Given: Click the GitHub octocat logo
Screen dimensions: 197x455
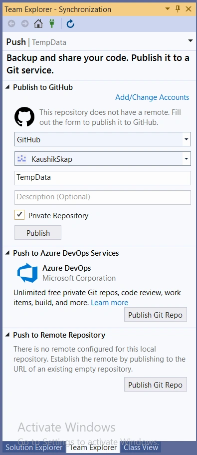Looking at the screenshot, I should 24,117.
